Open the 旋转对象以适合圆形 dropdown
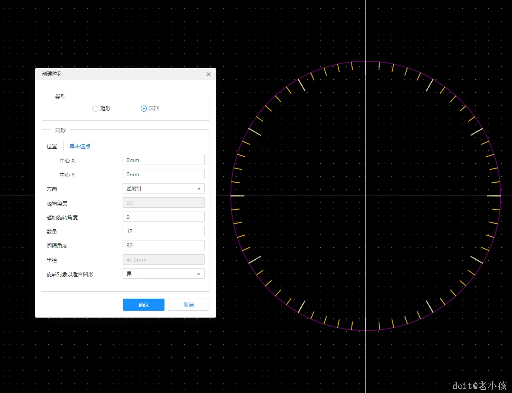Viewport: 512px width, 393px height. (x=164, y=274)
